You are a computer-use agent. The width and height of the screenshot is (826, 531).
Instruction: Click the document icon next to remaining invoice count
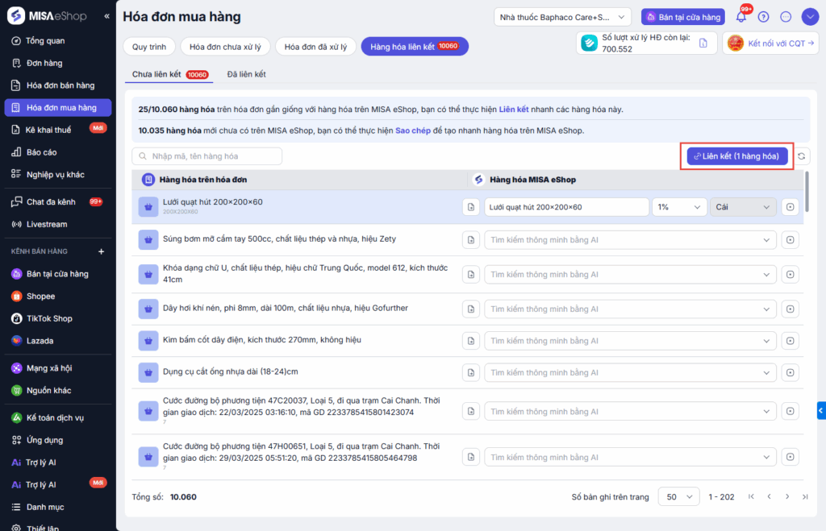(x=703, y=44)
